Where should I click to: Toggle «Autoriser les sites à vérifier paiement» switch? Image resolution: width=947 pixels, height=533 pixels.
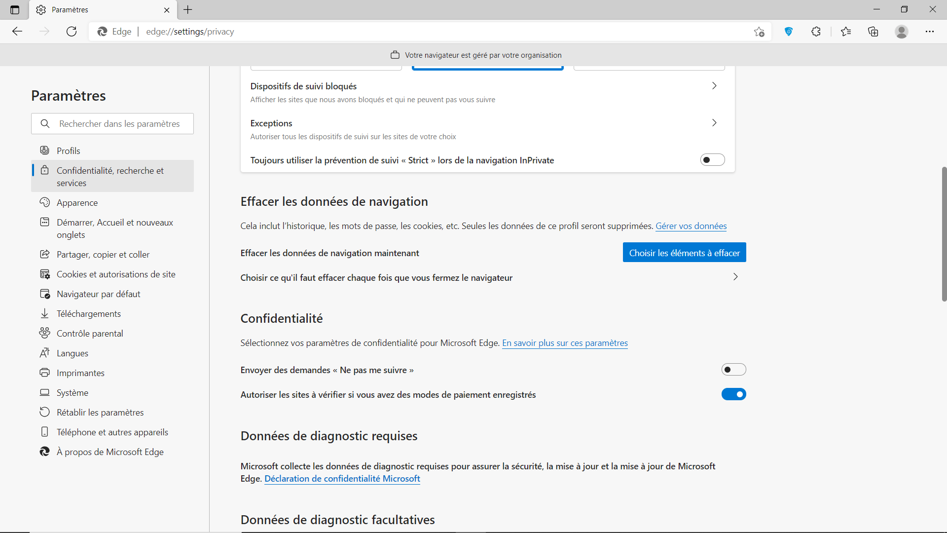(733, 394)
